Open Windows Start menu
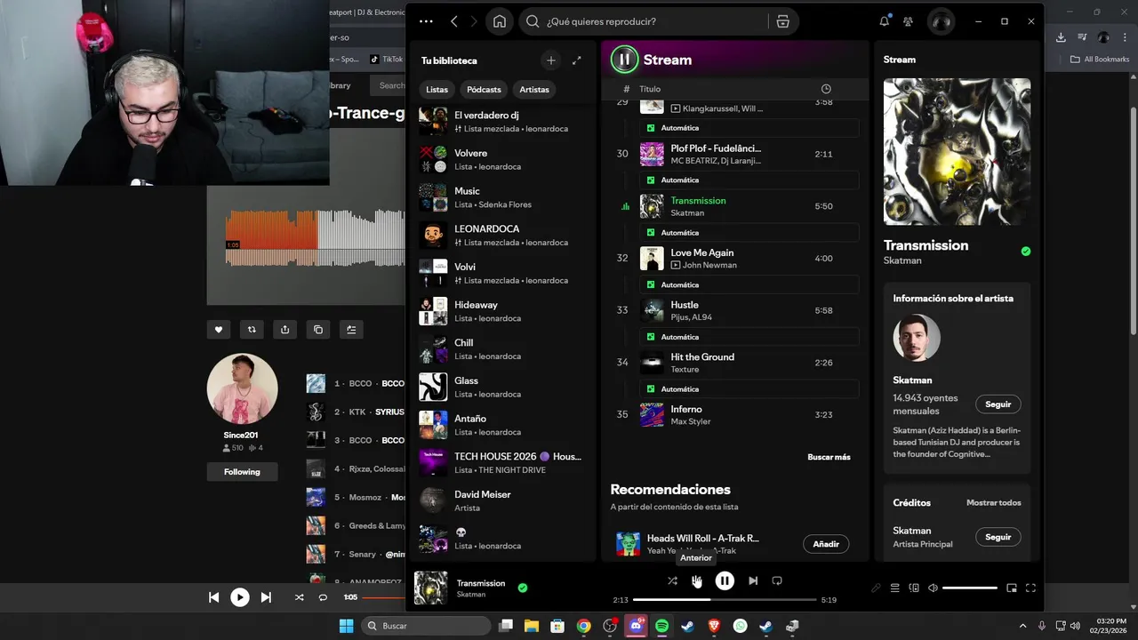Viewport: 1138px width, 640px height. pyautogui.click(x=346, y=626)
